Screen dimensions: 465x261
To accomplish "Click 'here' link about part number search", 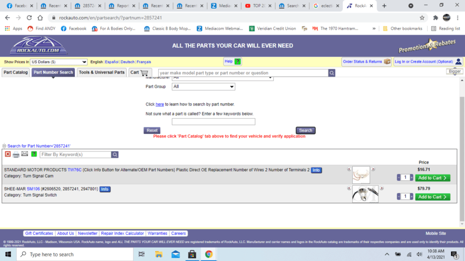I will coord(159,104).
